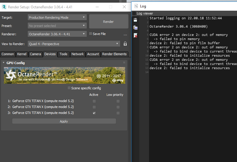Toggle the Log viewer checkbox
This screenshot has height=162, width=237.
click(134, 13)
